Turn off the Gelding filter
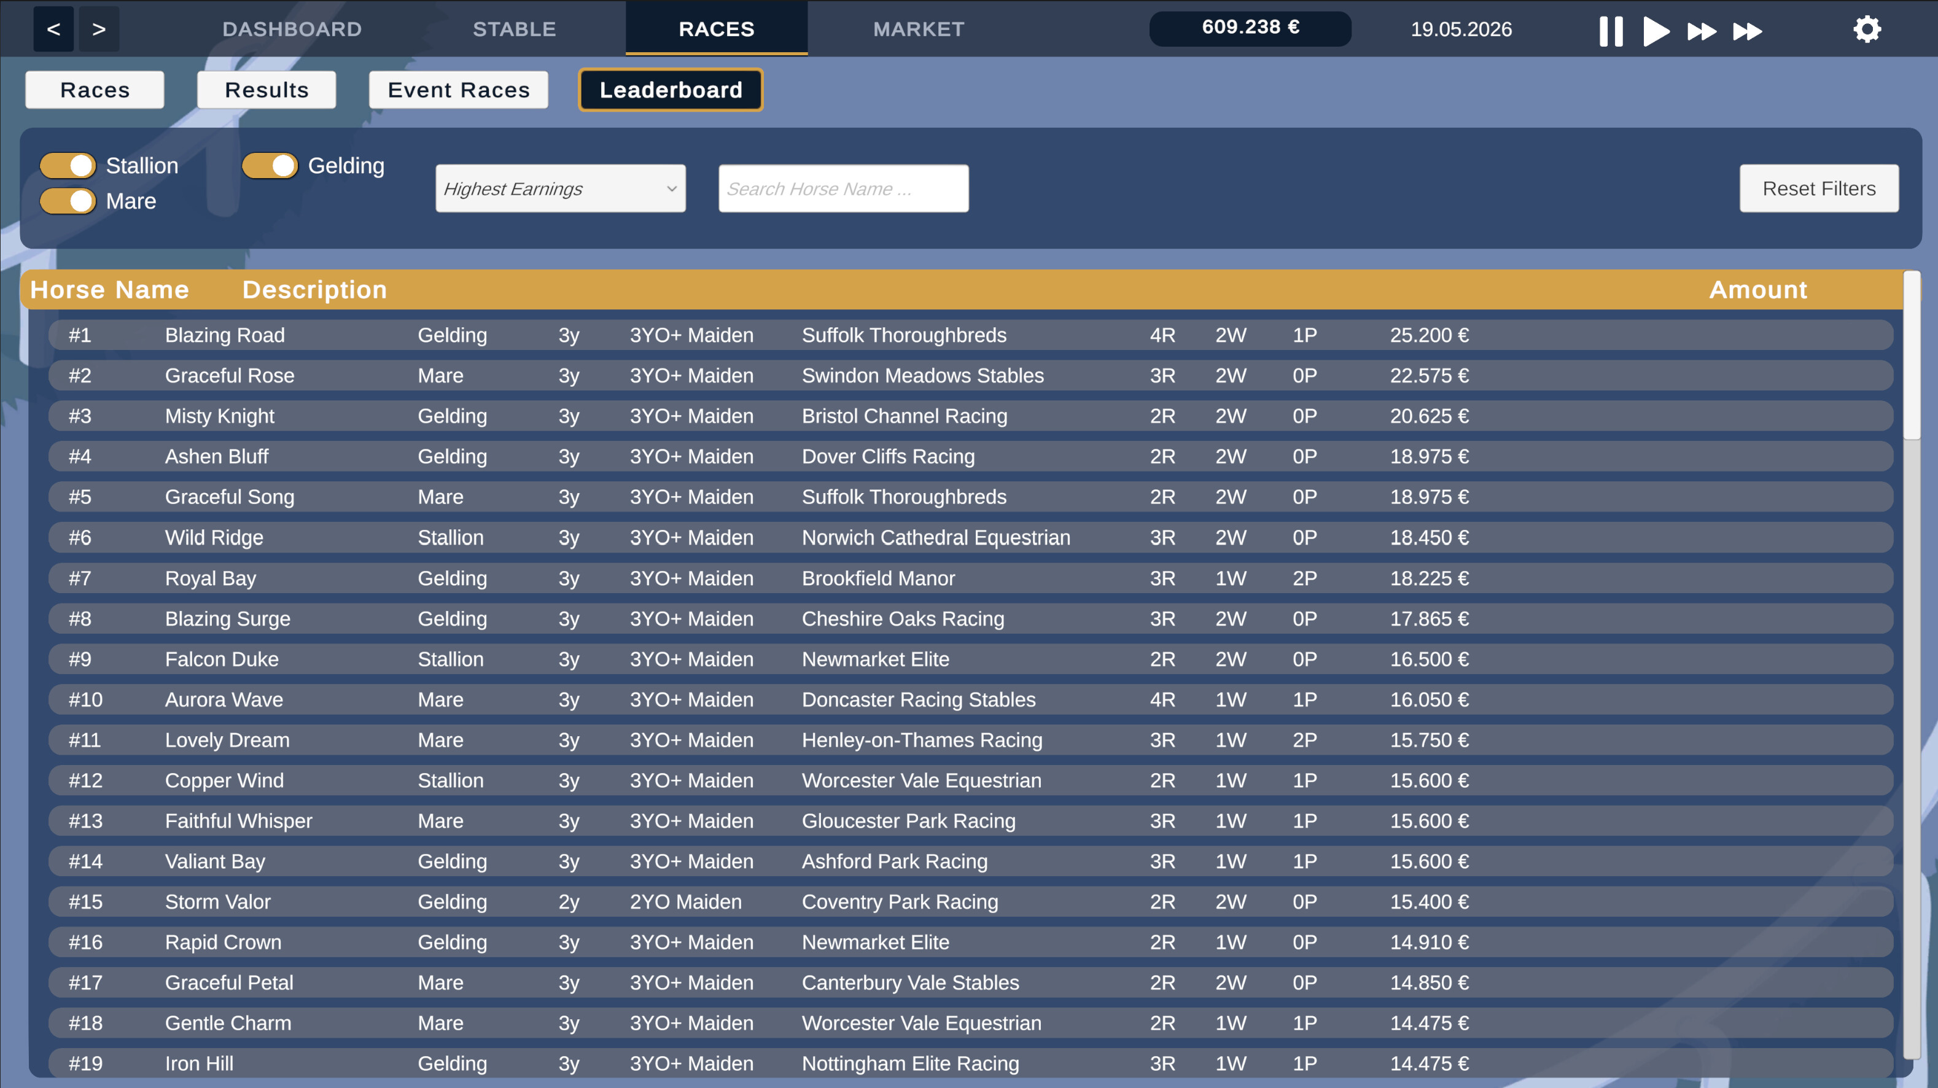This screenshot has height=1088, width=1938. coord(270,166)
